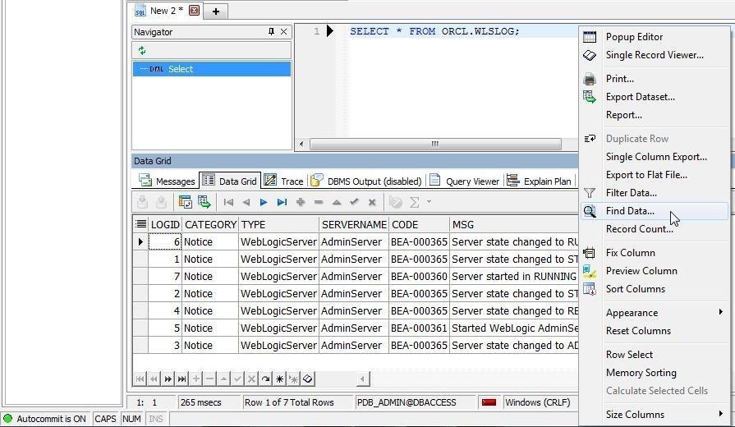This screenshot has width=735, height=427.
Task: Select the DML Select node in Navigator
Action: point(211,69)
